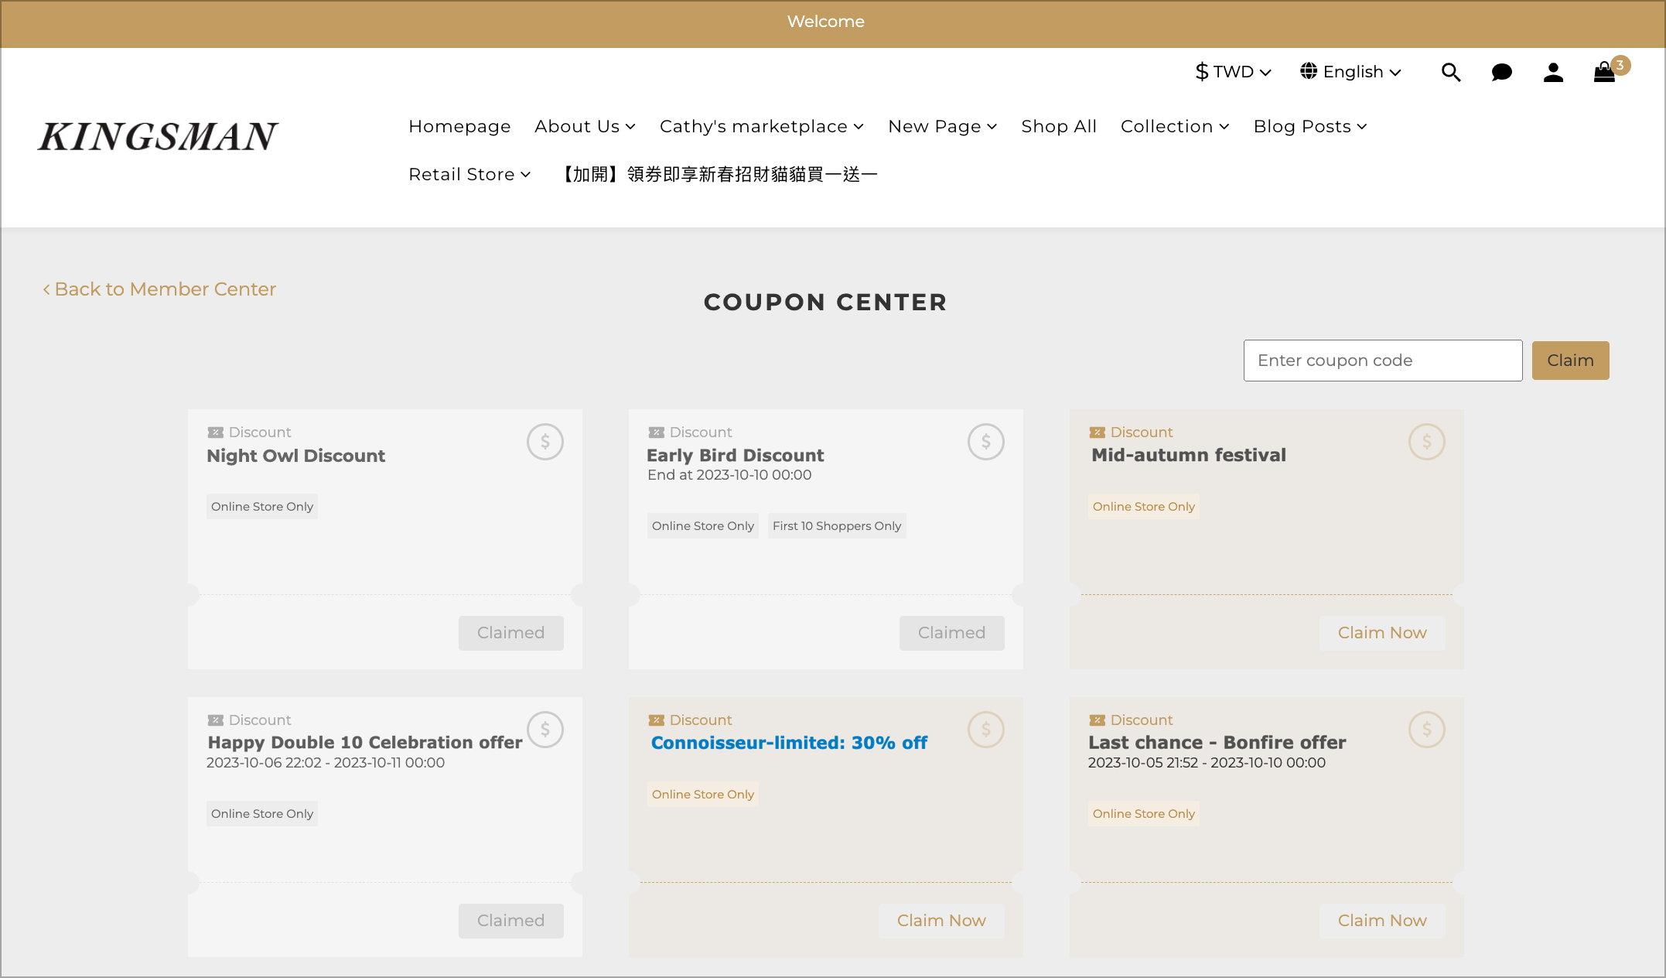This screenshot has width=1666, height=978.
Task: Click ticket icon on Connoisseur-limited card
Action: point(657,720)
